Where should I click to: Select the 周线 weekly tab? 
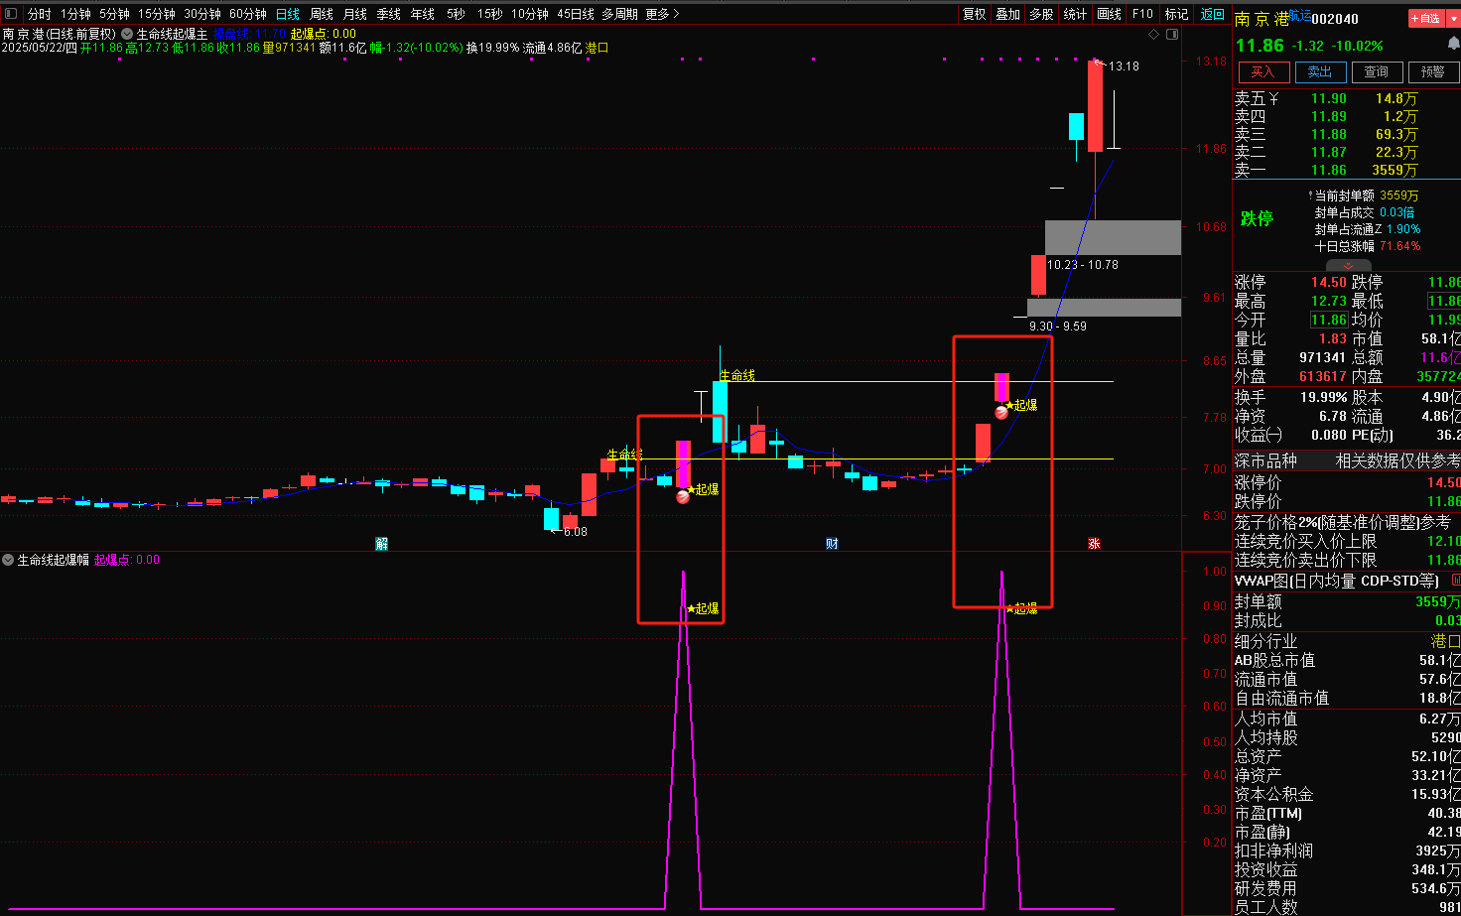pos(322,14)
